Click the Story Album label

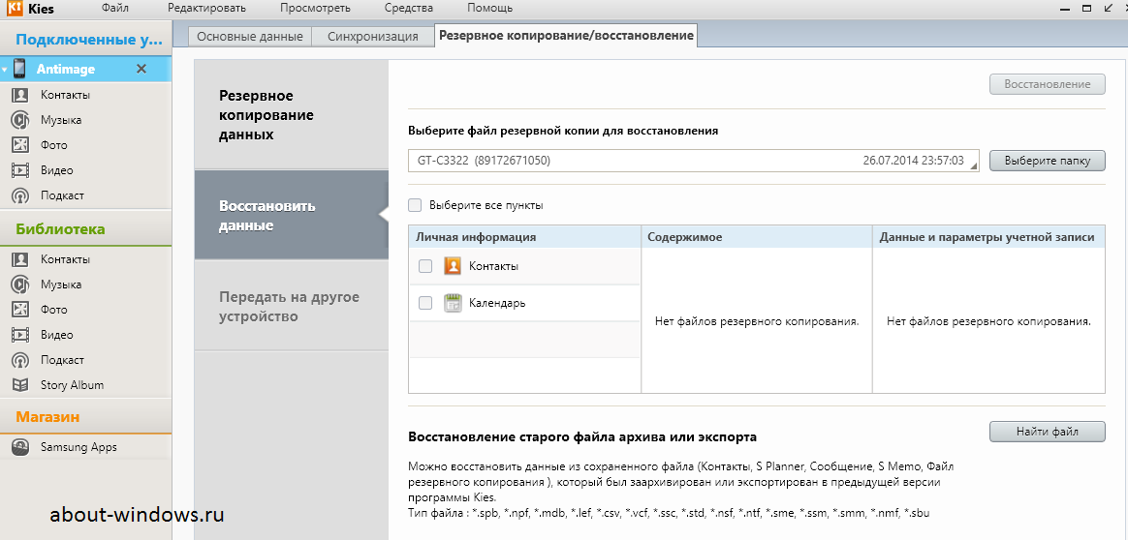pos(72,385)
